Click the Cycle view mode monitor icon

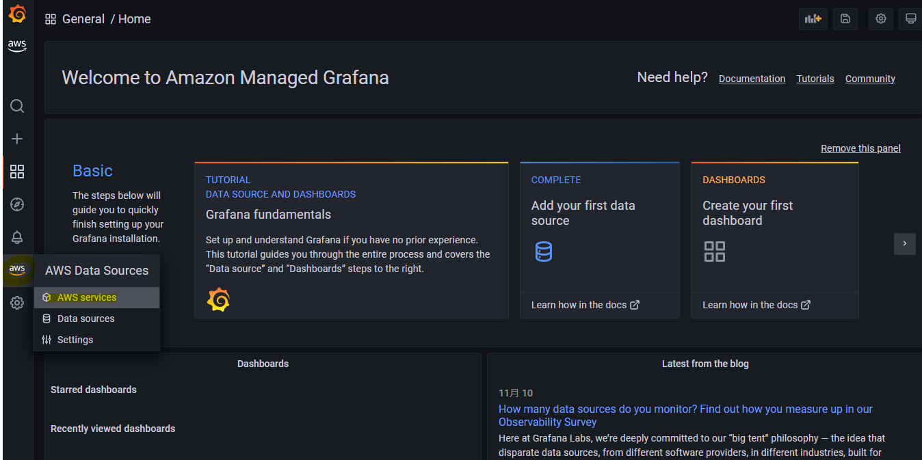tap(910, 19)
